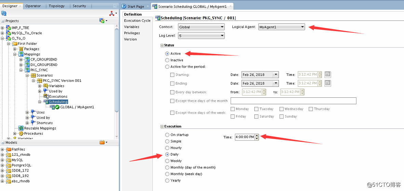
Task: Select the Procedures gear icon
Action: [x=21, y=133]
